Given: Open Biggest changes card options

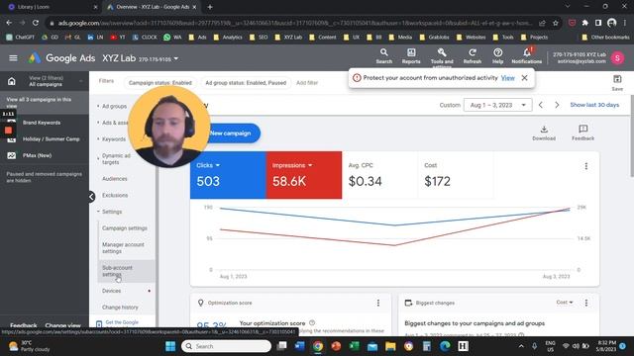Looking at the screenshot, I should (585, 303).
